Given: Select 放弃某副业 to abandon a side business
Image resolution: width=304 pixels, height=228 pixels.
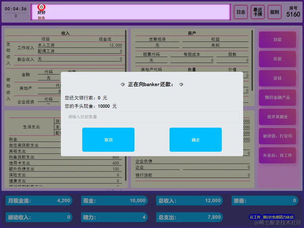Looking at the screenshot, I should coord(277,117).
